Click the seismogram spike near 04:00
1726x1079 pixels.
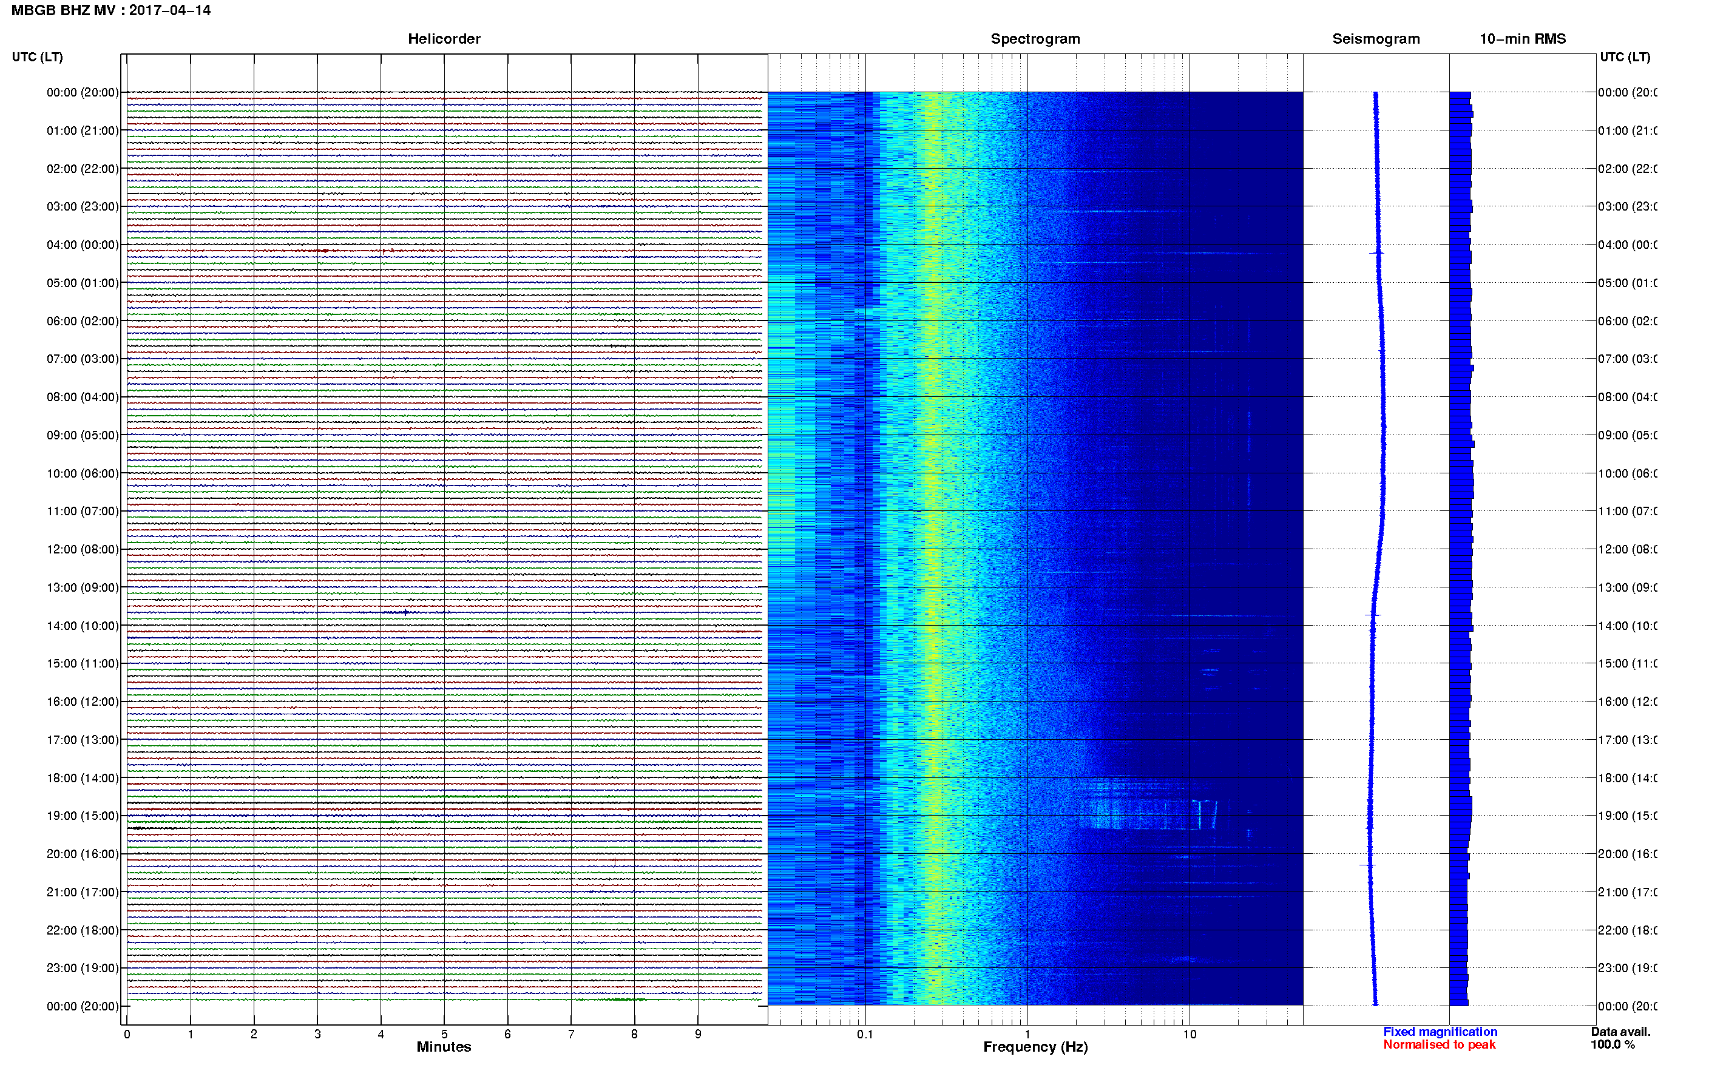point(1376,252)
